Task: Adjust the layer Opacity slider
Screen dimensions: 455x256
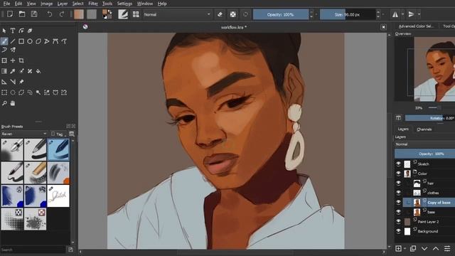Action: pyautogui.click(x=424, y=154)
